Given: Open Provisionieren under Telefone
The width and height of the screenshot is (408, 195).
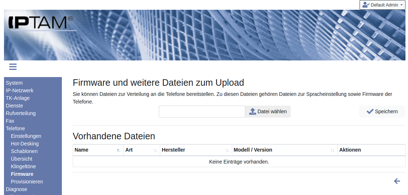Looking at the screenshot, I should [x=27, y=182].
